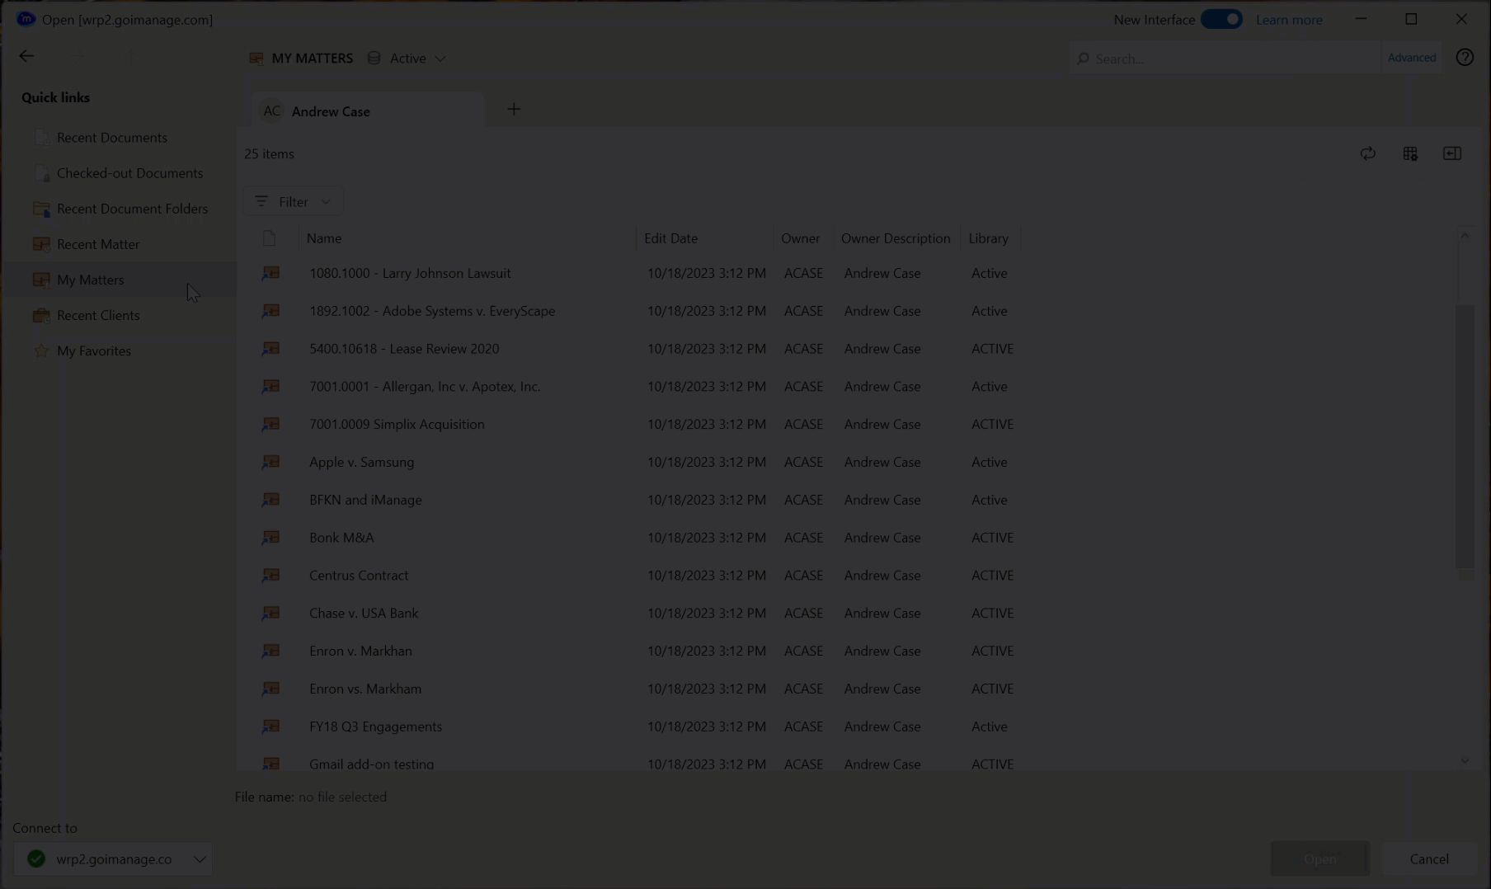This screenshot has width=1491, height=889.
Task: Toggle the preview panel icon
Action: click(x=1451, y=154)
